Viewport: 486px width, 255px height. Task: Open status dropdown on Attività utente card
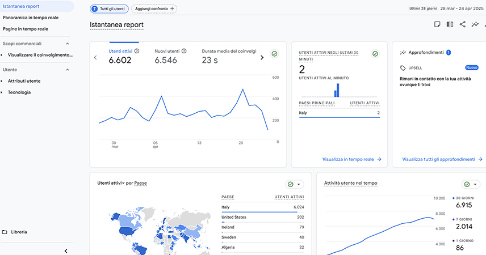point(471,184)
